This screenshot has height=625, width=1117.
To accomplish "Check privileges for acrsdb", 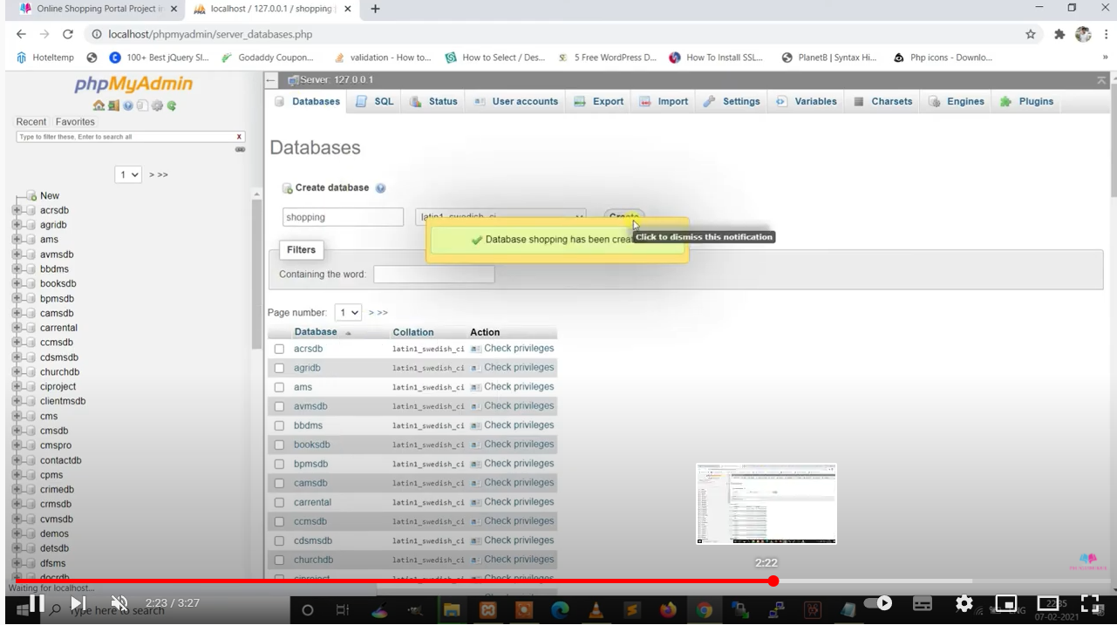I will click(x=512, y=349).
